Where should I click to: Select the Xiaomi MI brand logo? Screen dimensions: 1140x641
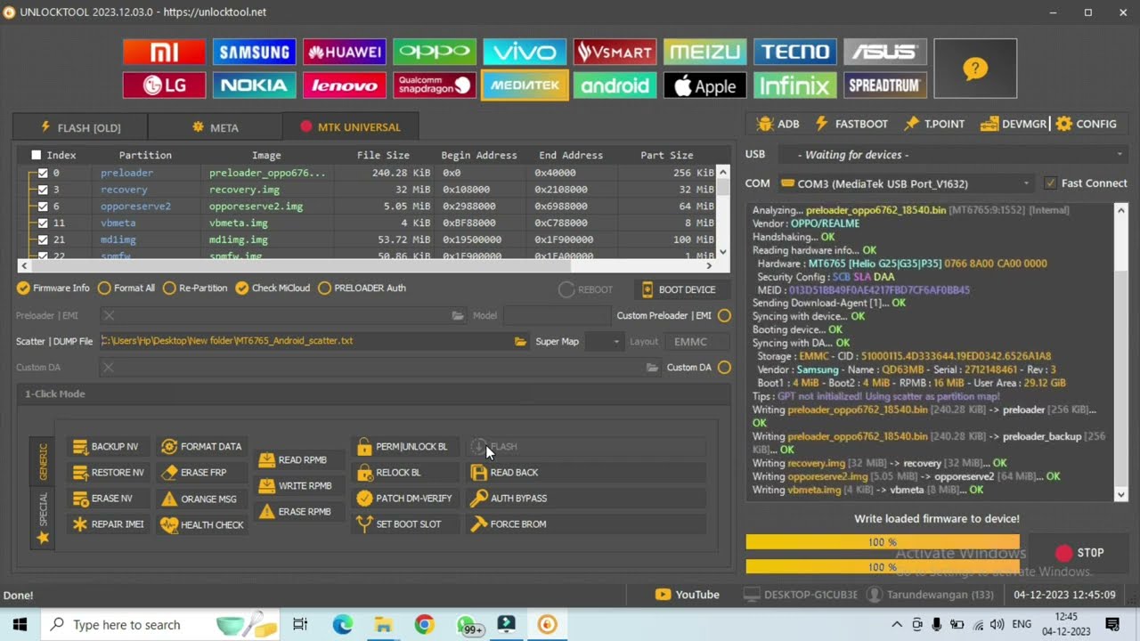coord(164,52)
